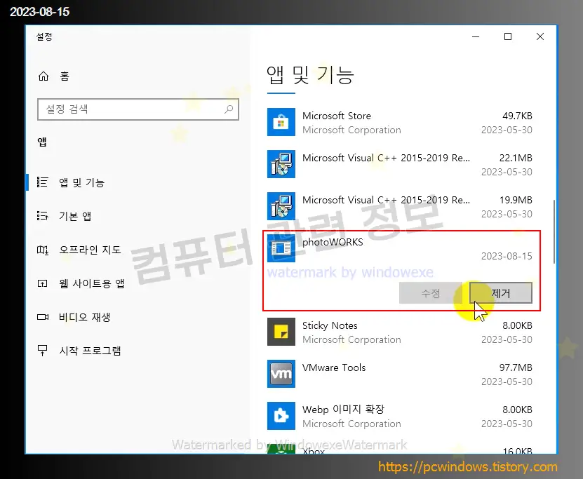
Task: Click the 19.9MB Visual C++ installer icon
Action: point(281,206)
